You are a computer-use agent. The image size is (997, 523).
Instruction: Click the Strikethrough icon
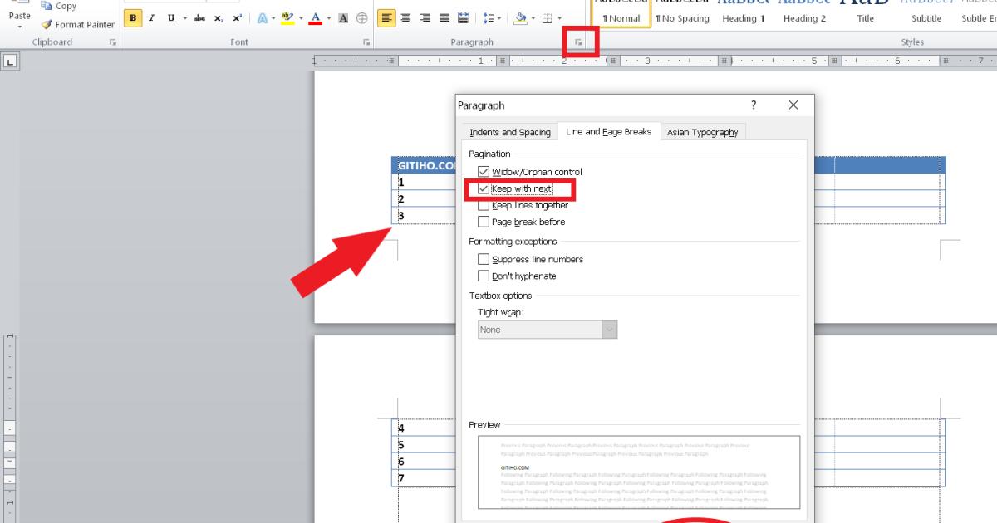pos(199,18)
